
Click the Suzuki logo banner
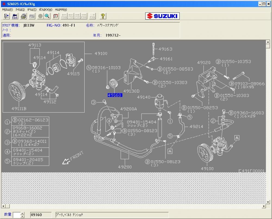162,16
